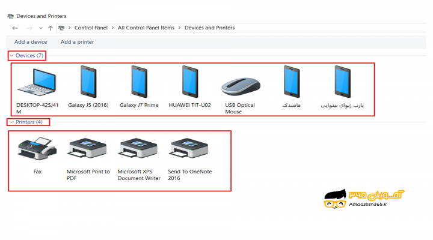Screen dimensions: 433x240
Task: Go up one level with the up arrow
Action: 51,28
